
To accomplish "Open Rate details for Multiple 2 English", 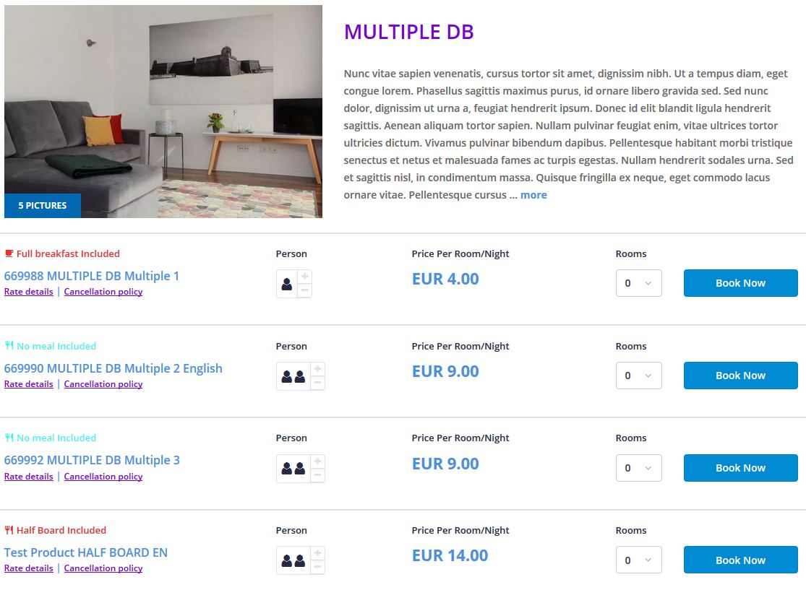I will point(29,384).
